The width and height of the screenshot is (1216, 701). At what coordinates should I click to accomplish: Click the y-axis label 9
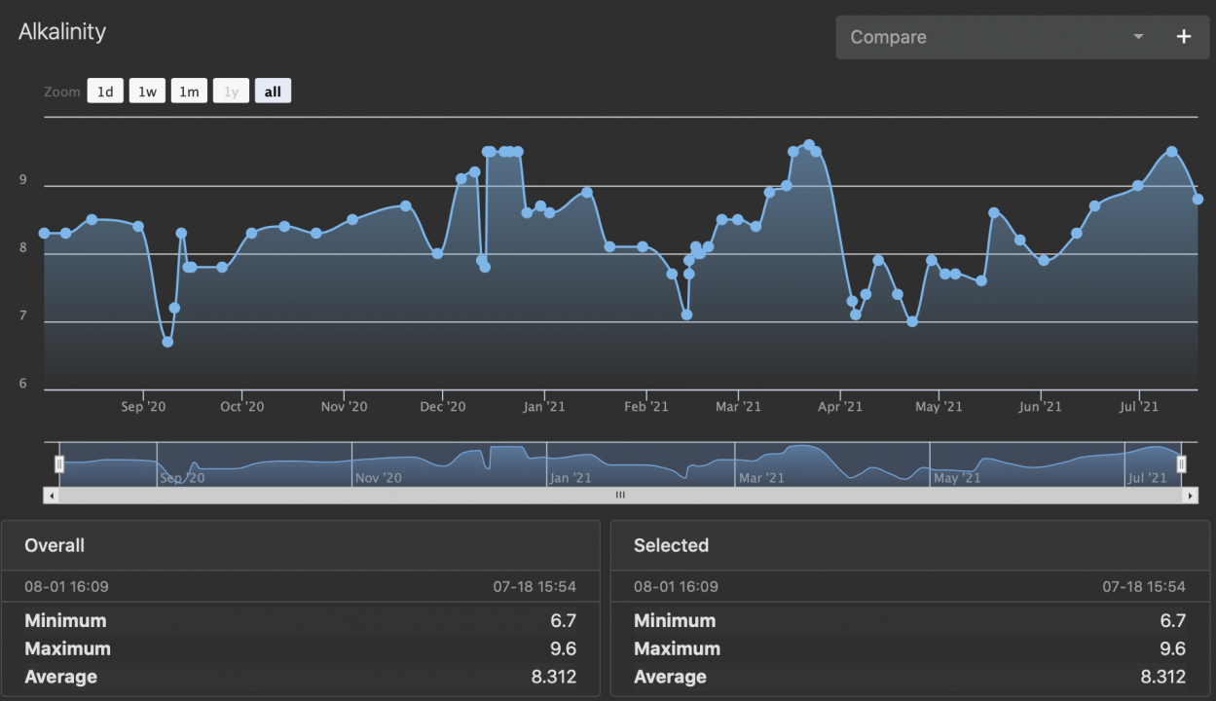pos(22,180)
